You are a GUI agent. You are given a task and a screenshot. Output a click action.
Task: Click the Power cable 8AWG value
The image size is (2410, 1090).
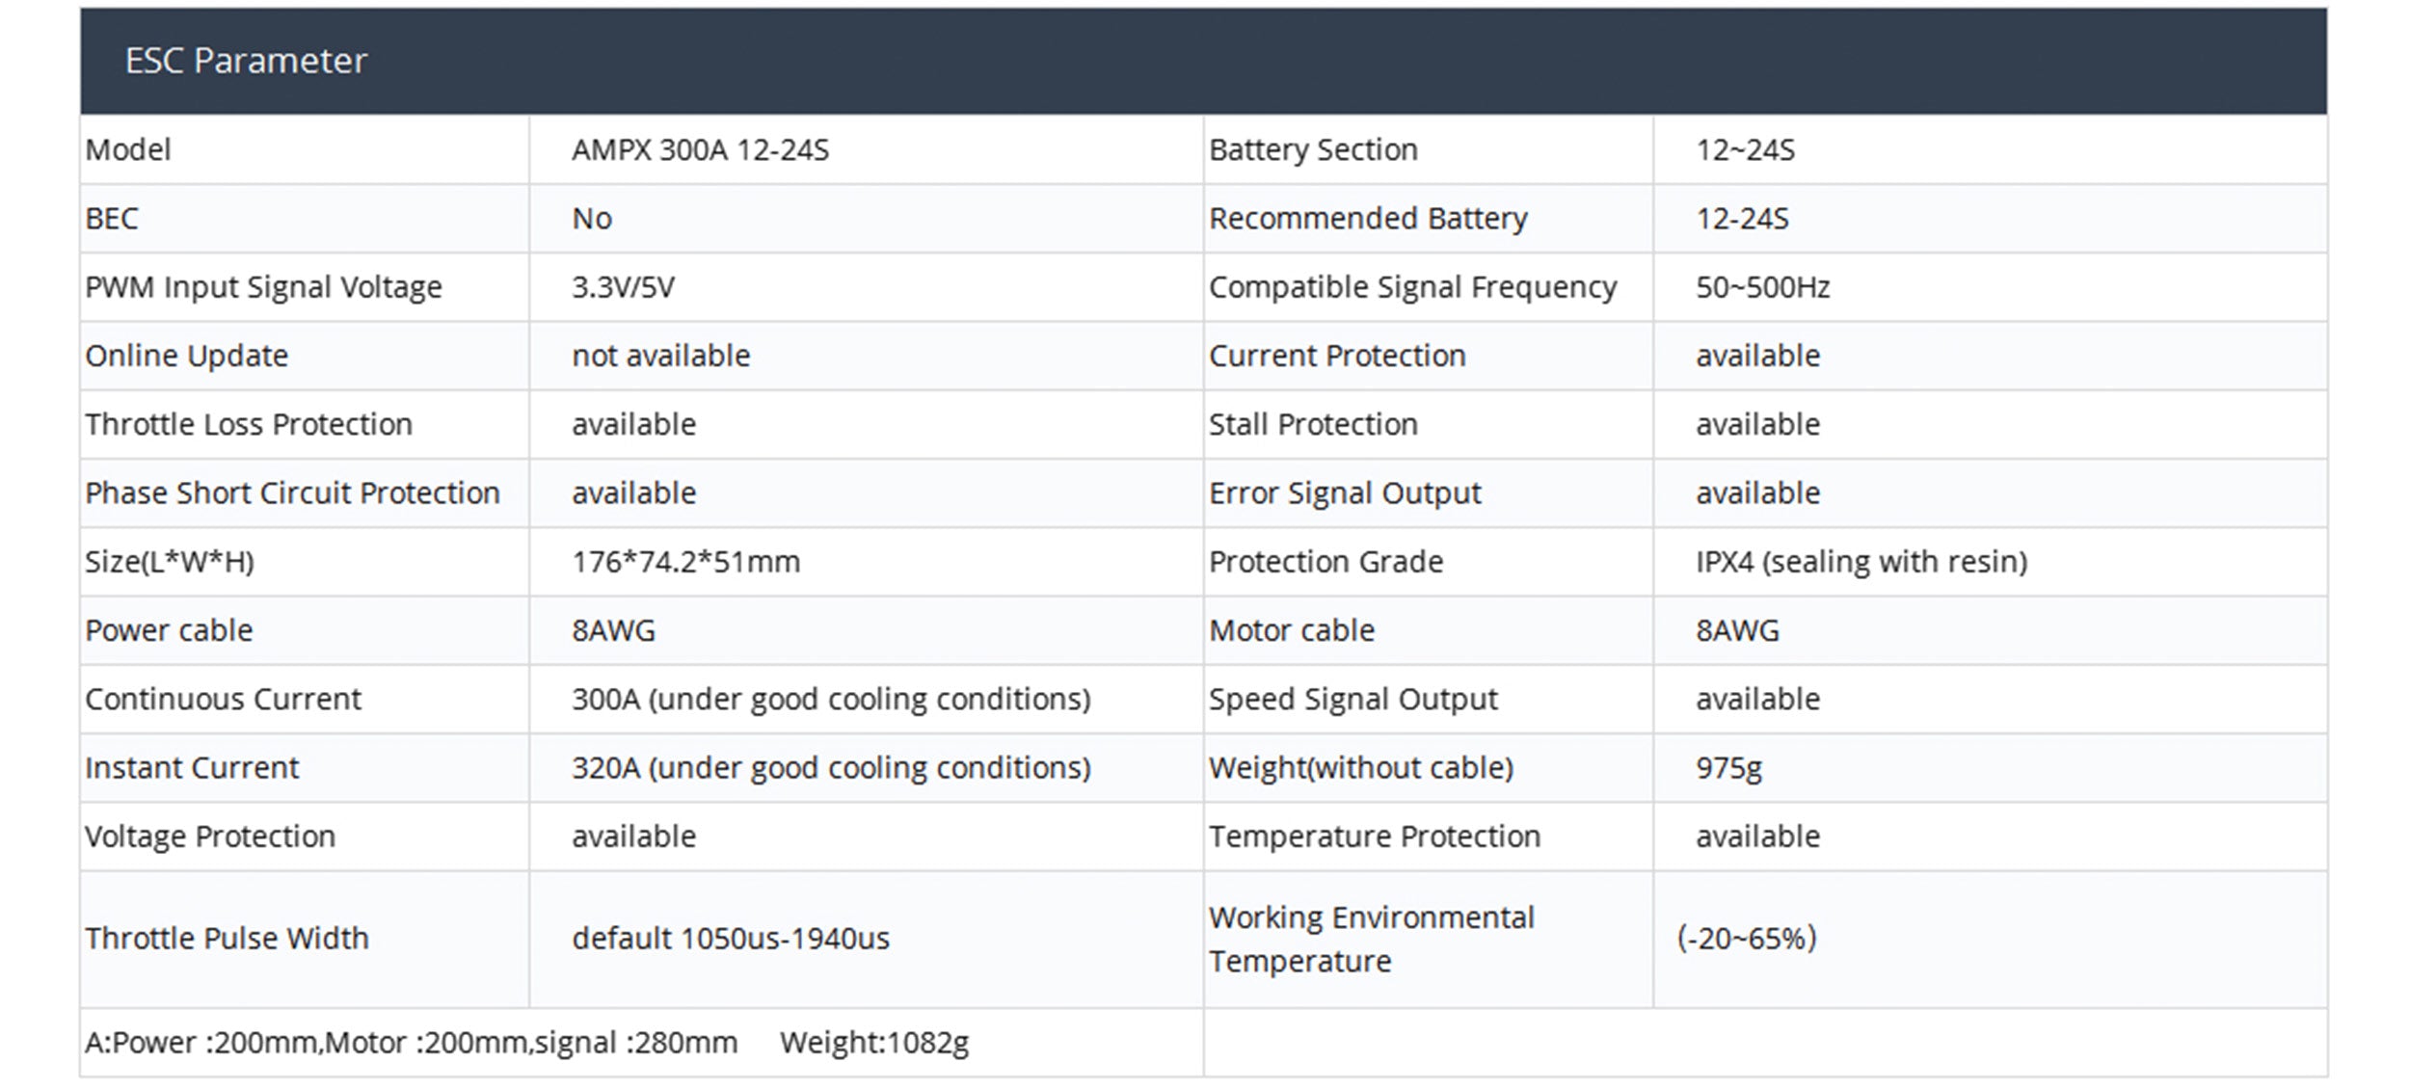click(613, 630)
